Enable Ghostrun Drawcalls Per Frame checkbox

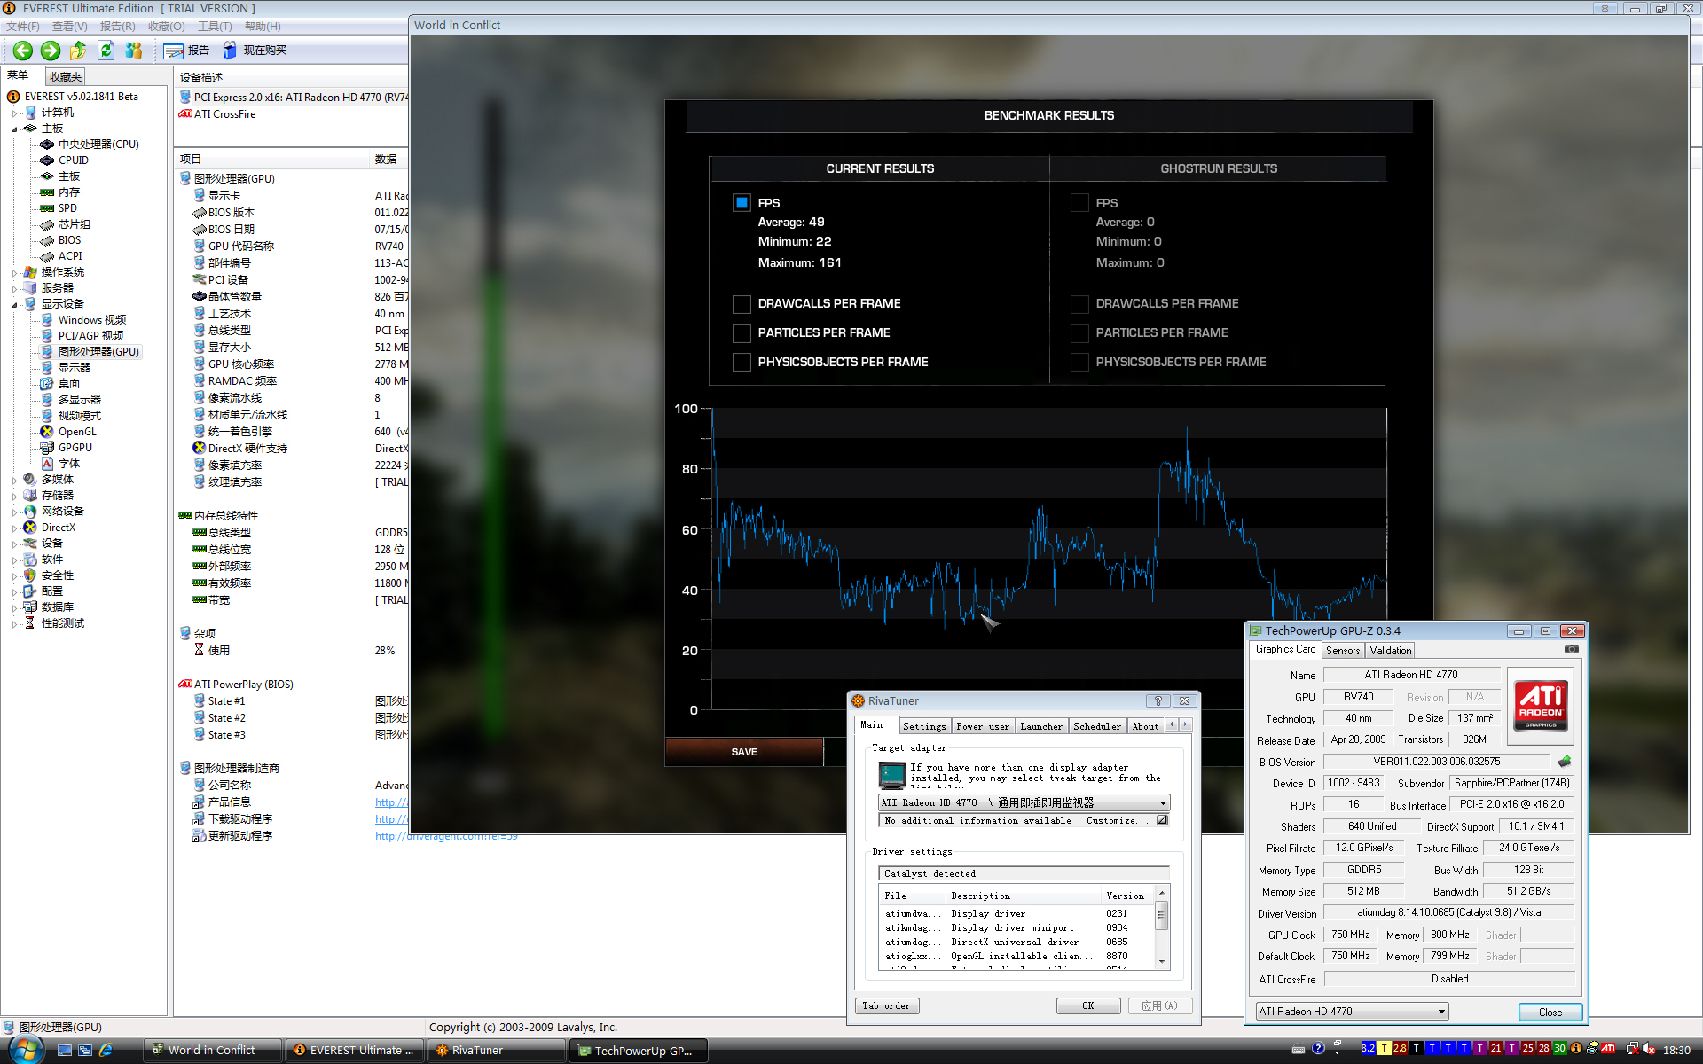(x=1079, y=304)
